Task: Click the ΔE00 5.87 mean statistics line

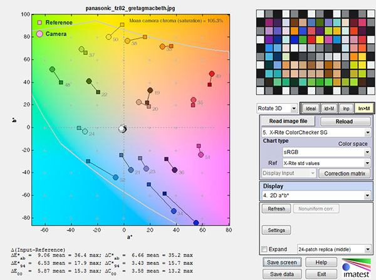Action: (x=102, y=271)
